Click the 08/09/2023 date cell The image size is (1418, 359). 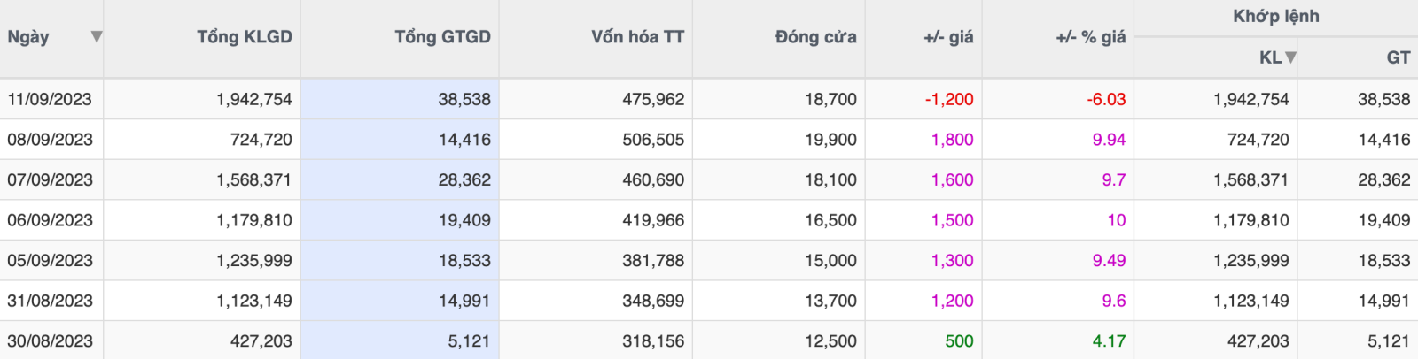click(x=50, y=140)
